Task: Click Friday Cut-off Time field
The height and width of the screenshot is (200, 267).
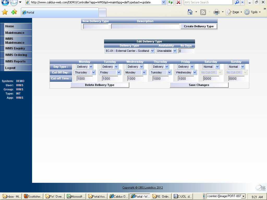Action: (186, 79)
